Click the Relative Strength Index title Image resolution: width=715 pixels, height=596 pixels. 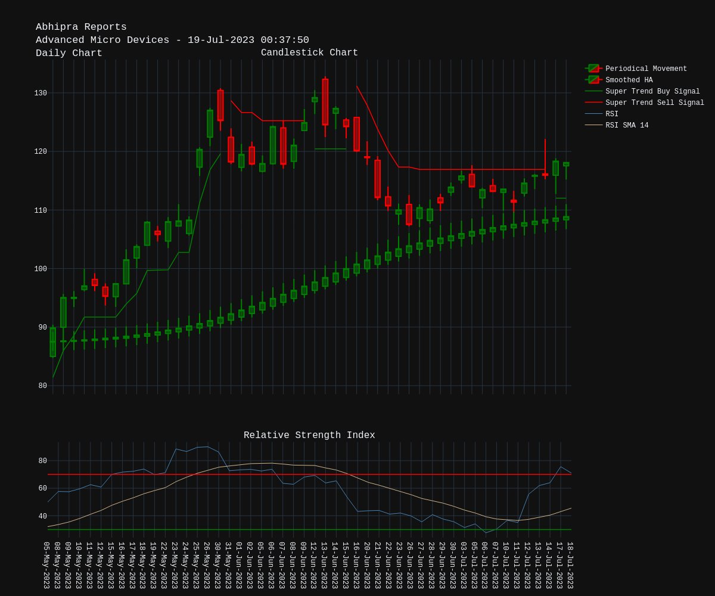point(309,435)
